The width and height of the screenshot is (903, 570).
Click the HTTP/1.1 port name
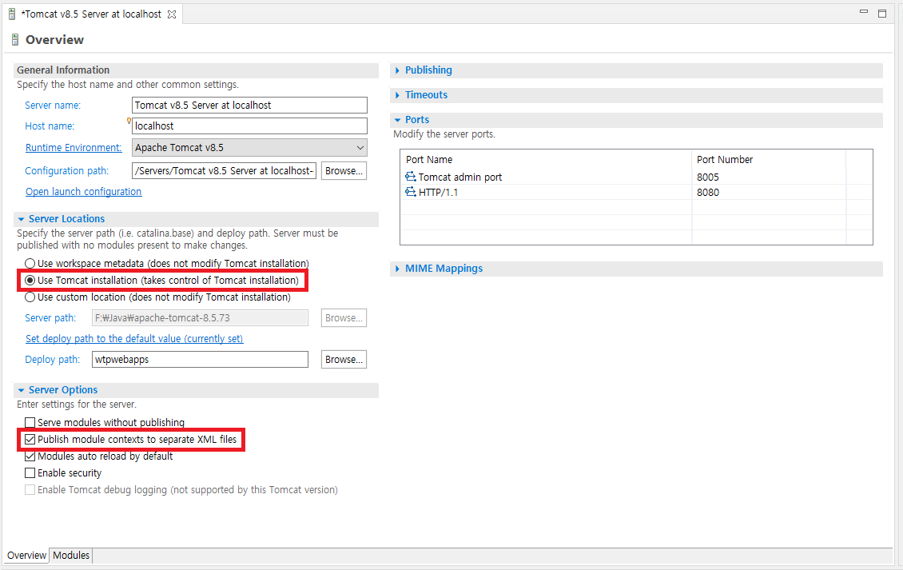[x=438, y=193]
